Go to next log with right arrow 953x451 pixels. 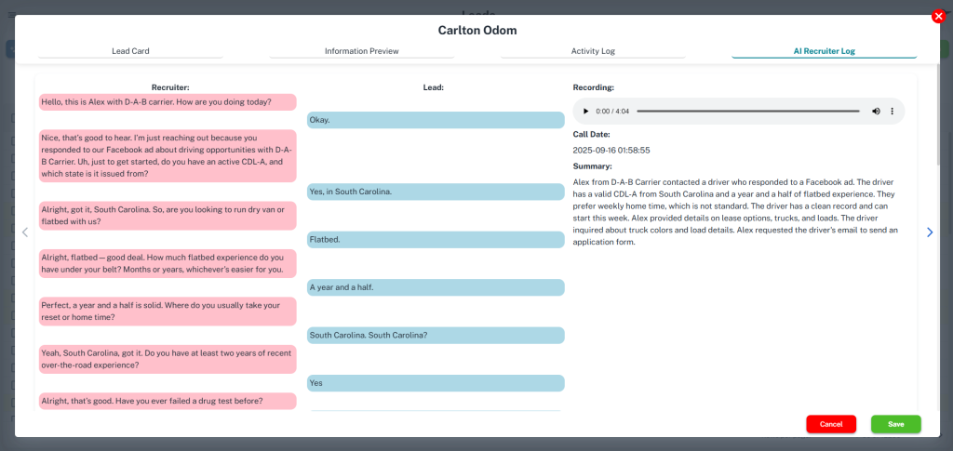coord(929,232)
